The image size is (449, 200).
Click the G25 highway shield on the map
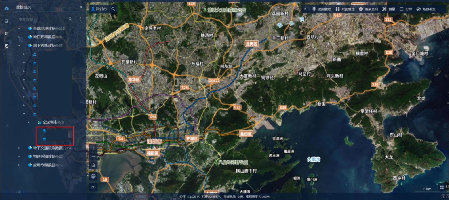[237, 107]
